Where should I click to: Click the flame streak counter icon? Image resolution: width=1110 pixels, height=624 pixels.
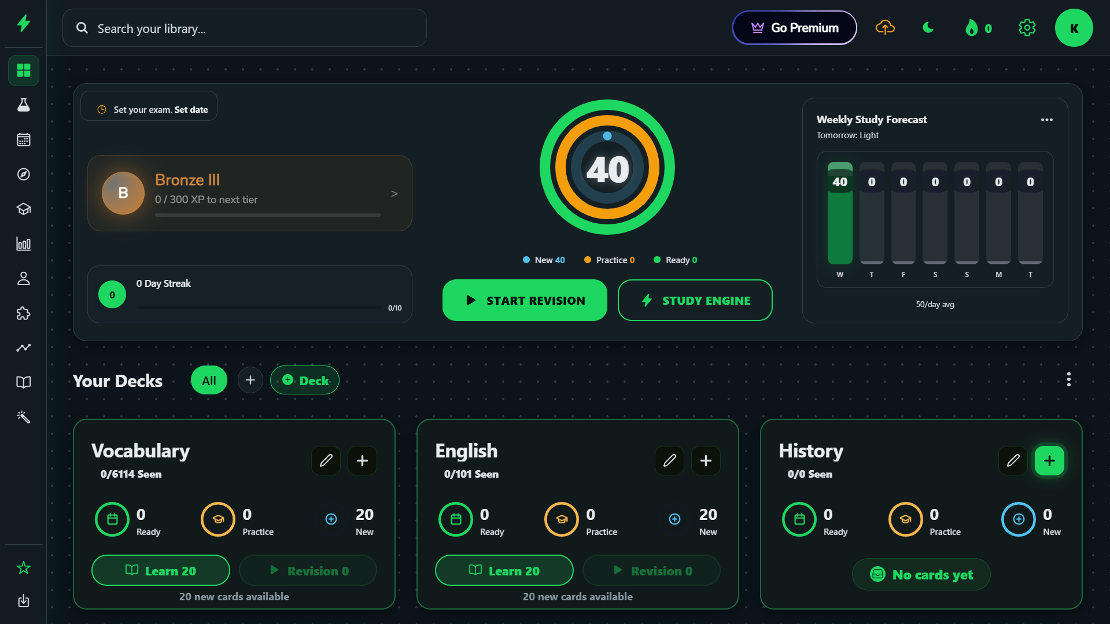978,28
